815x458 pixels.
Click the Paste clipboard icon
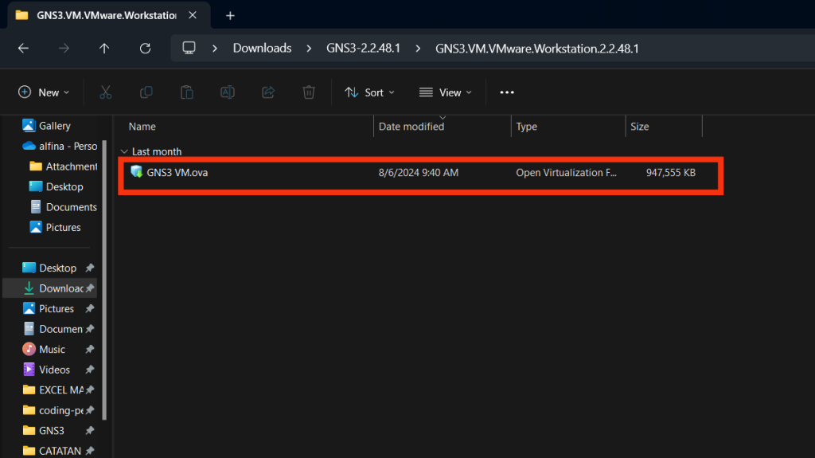[x=186, y=92]
